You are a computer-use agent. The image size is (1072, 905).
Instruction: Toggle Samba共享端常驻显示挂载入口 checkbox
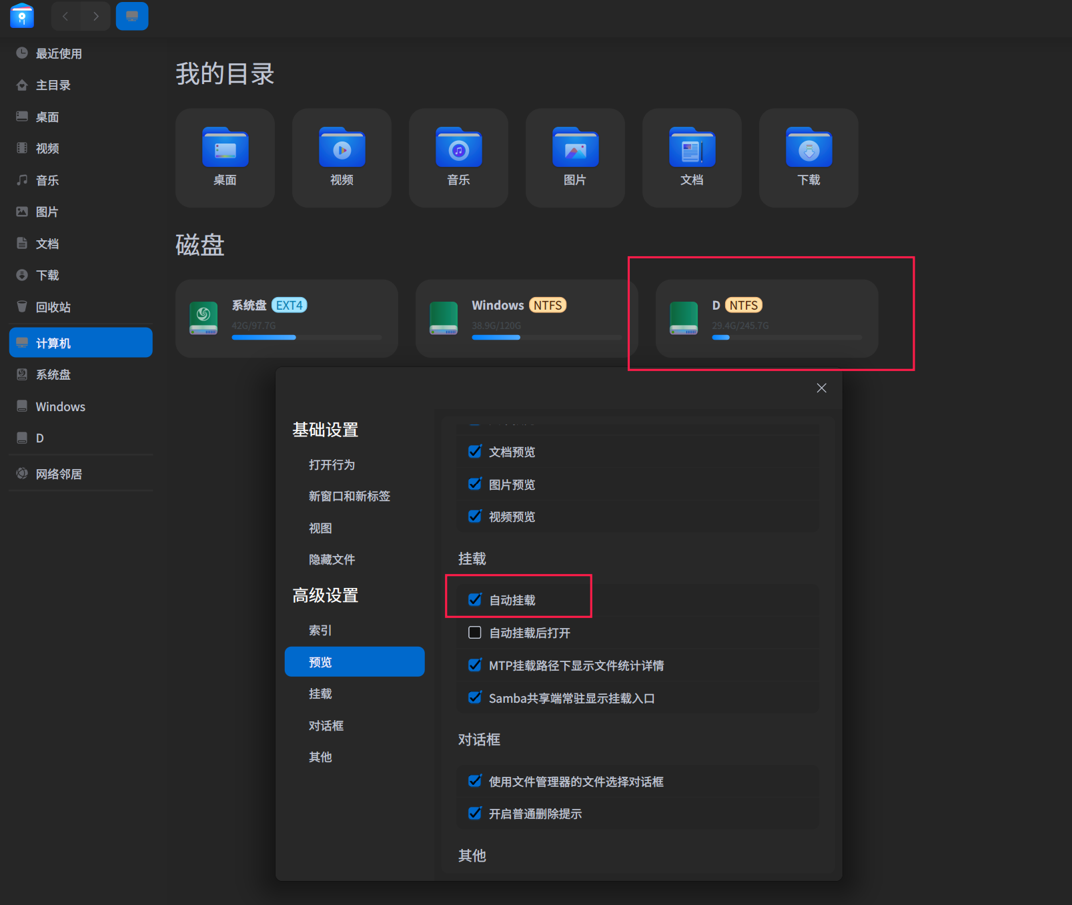475,697
